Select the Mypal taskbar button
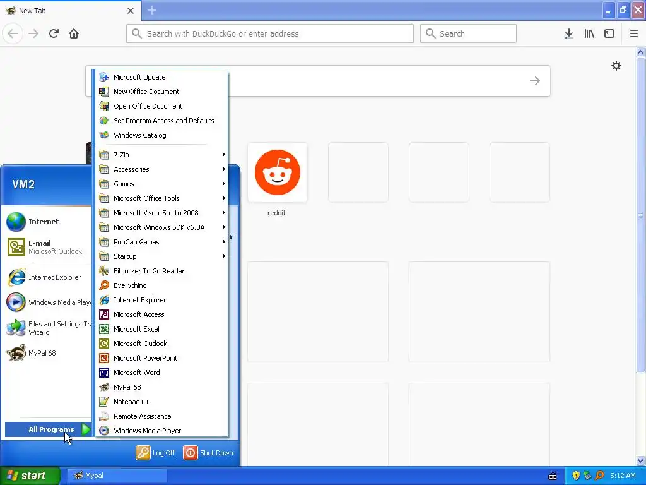Viewport: 646px width, 485px height. click(x=117, y=476)
